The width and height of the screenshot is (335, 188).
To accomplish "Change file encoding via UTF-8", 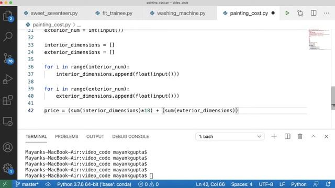I will [x=266, y=184].
